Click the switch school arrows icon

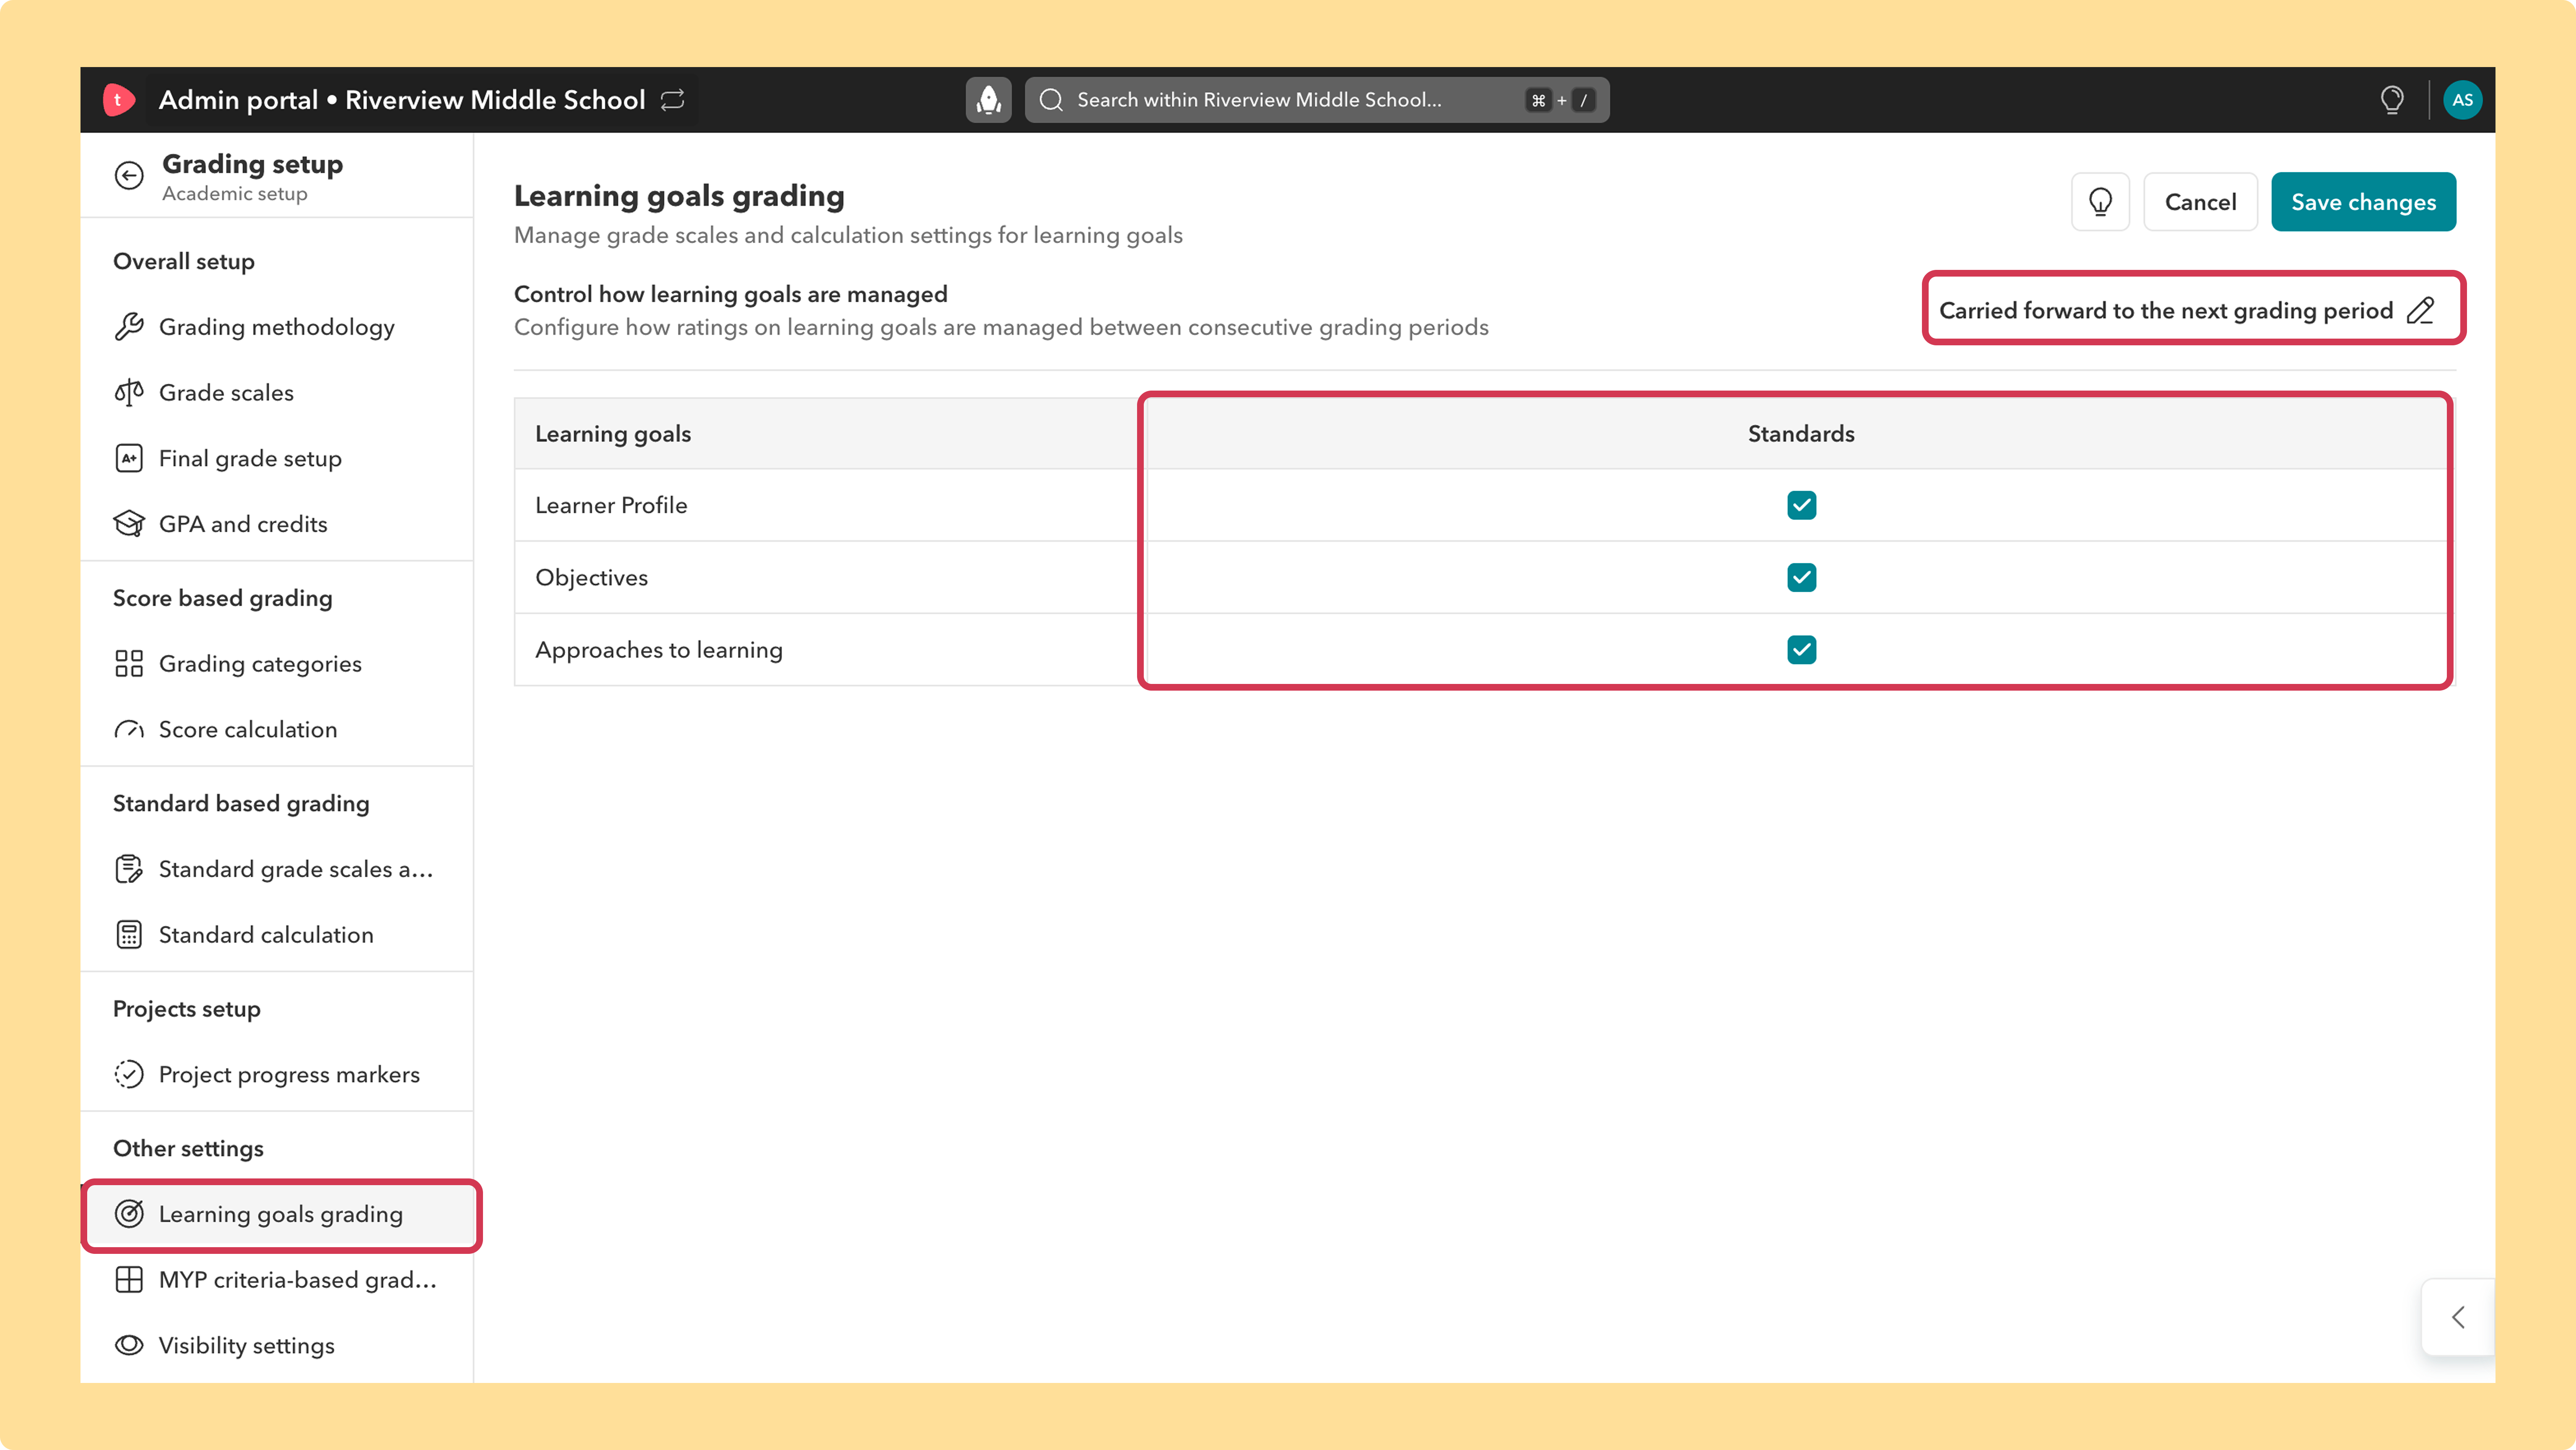coord(673,100)
